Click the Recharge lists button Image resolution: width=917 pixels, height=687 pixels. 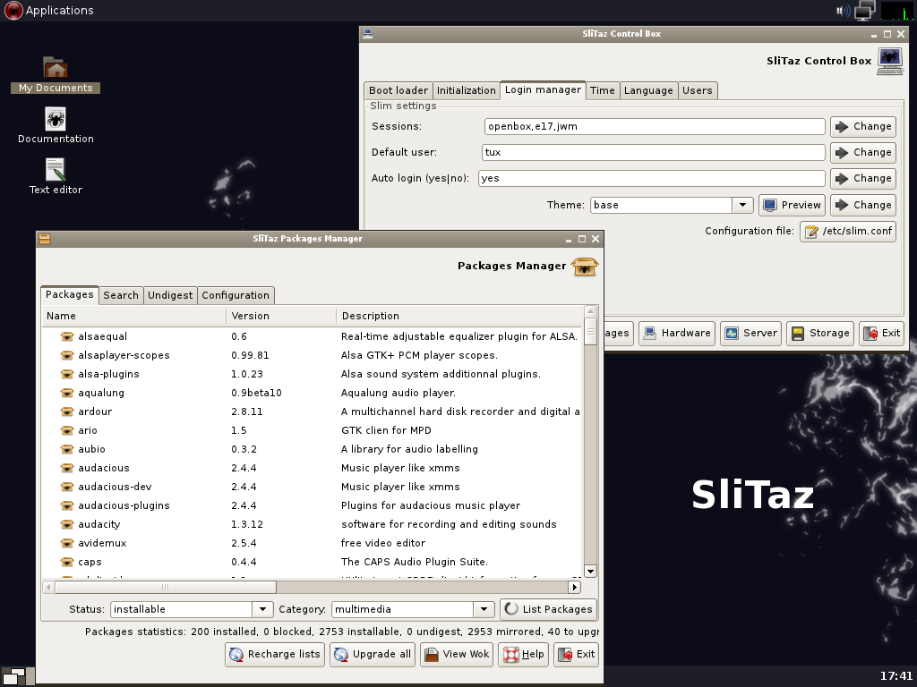[275, 654]
